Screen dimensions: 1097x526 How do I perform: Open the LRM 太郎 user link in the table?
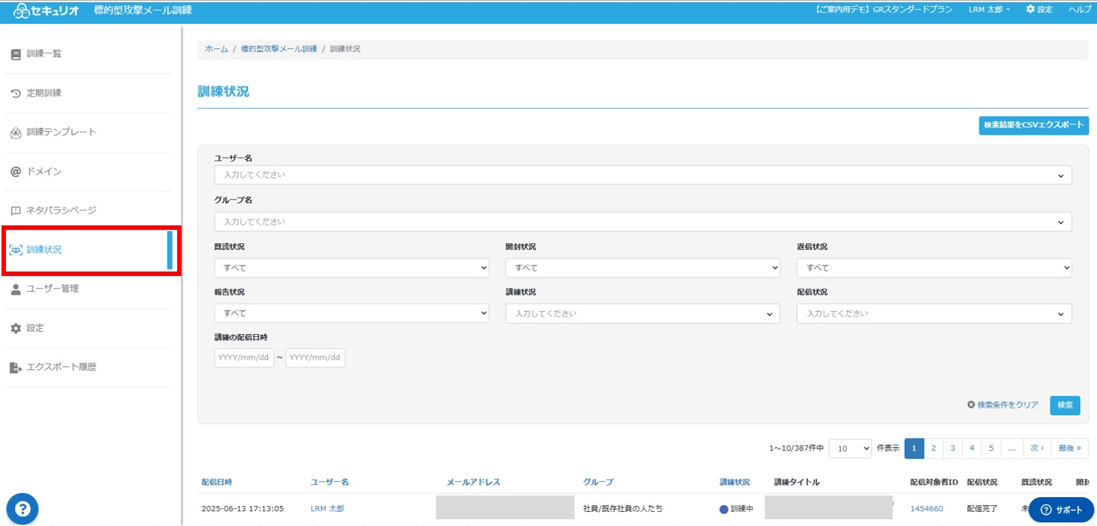(x=327, y=509)
